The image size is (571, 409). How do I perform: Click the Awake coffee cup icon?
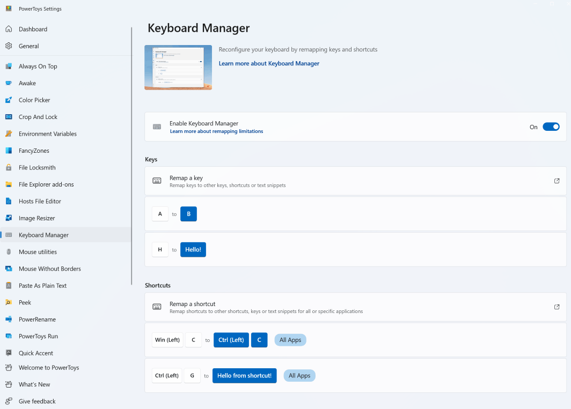(x=9, y=83)
